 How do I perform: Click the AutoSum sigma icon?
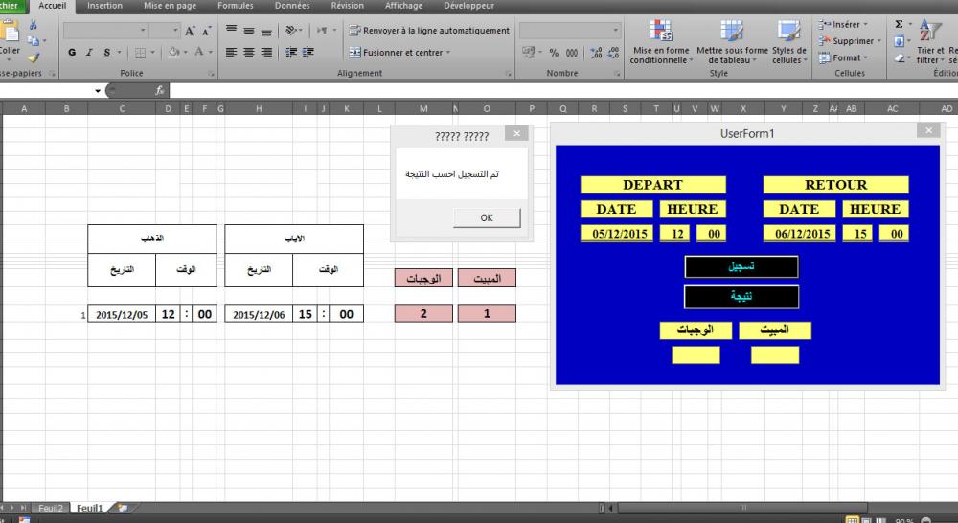(x=899, y=25)
